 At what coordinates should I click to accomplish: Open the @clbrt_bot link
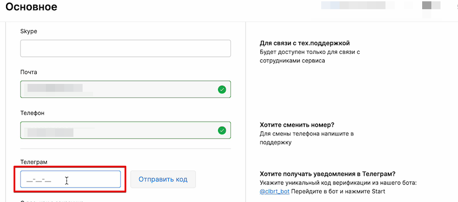click(x=274, y=192)
